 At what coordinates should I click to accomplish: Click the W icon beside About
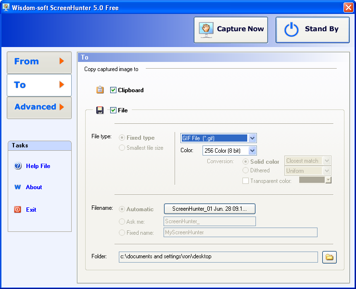tap(18, 187)
